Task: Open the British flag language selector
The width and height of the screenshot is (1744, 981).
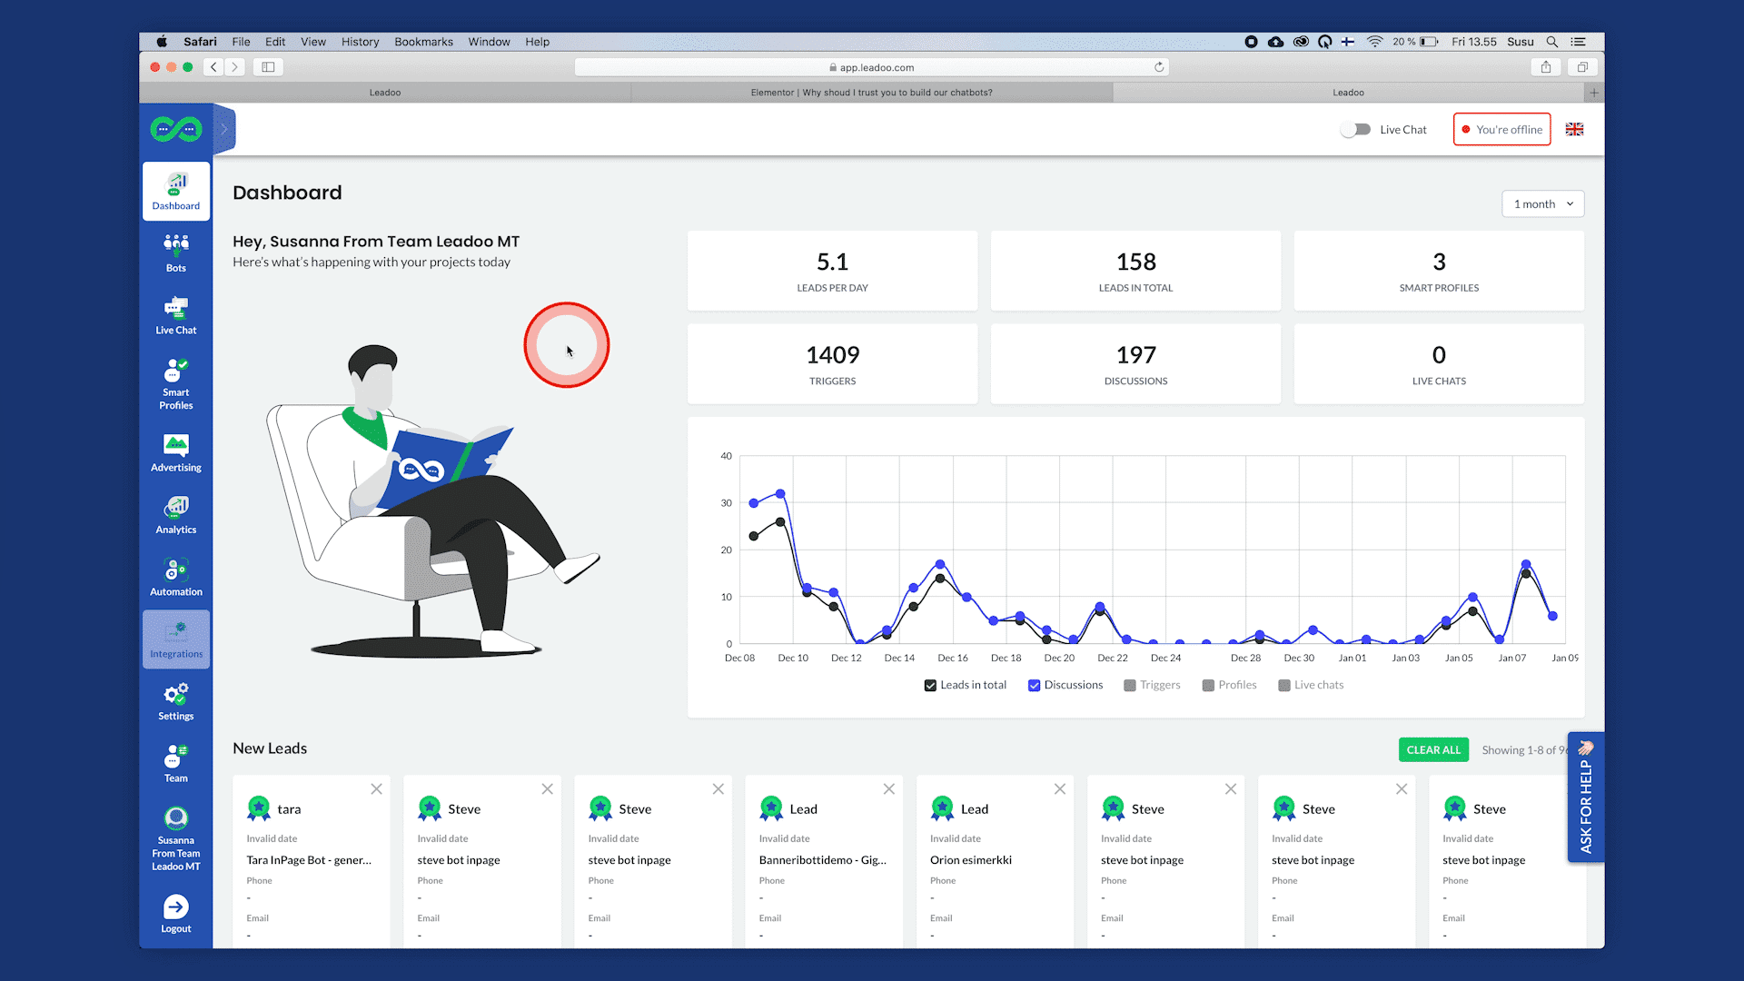Action: coord(1574,129)
